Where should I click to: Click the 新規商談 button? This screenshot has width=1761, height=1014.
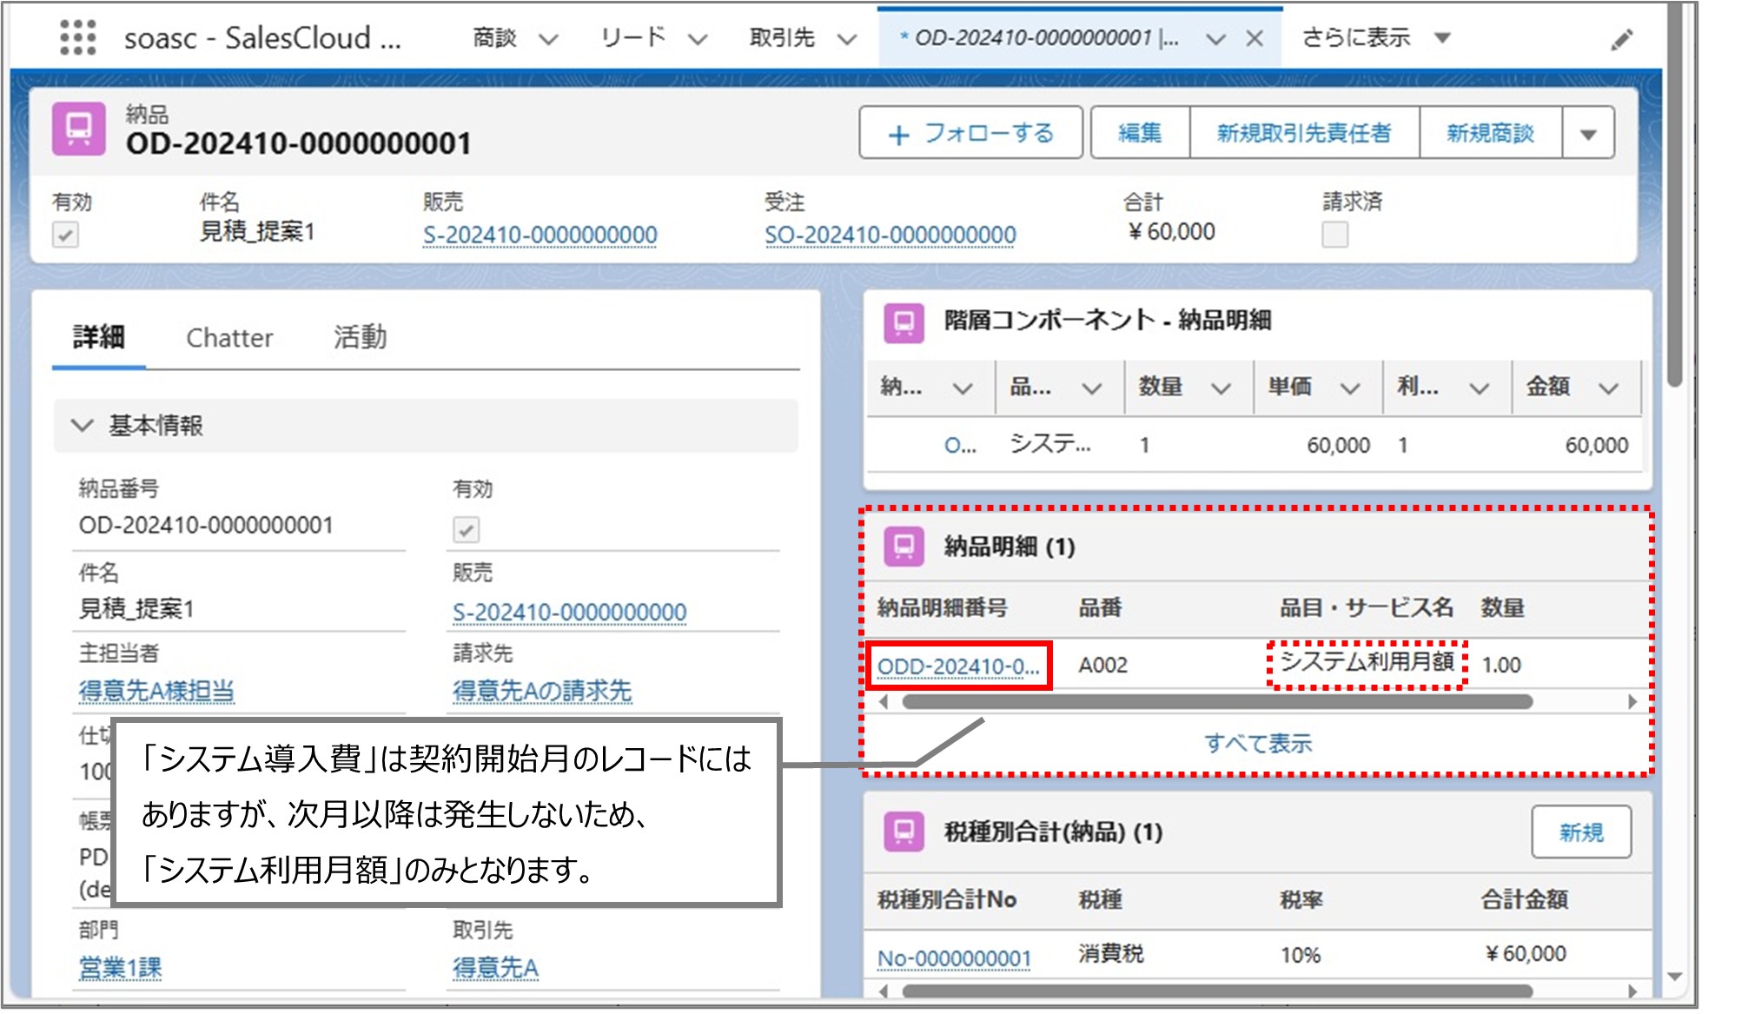[1490, 133]
